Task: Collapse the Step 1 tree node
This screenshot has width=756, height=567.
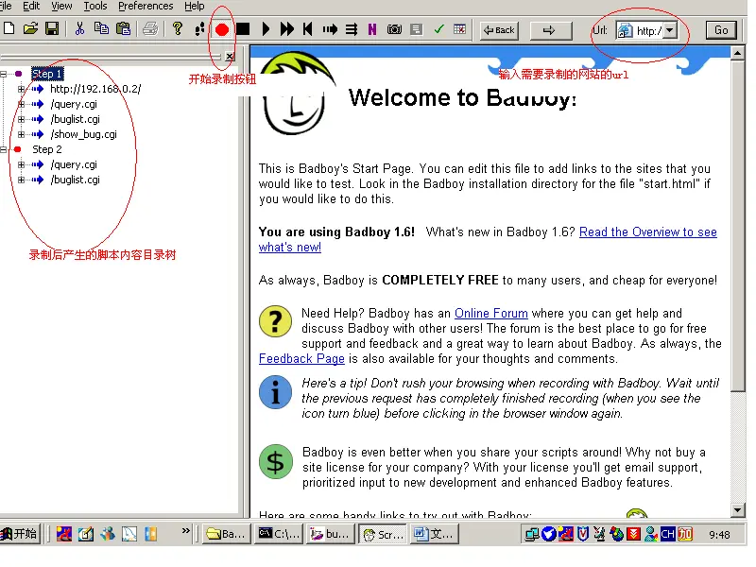Action: pos(4,74)
